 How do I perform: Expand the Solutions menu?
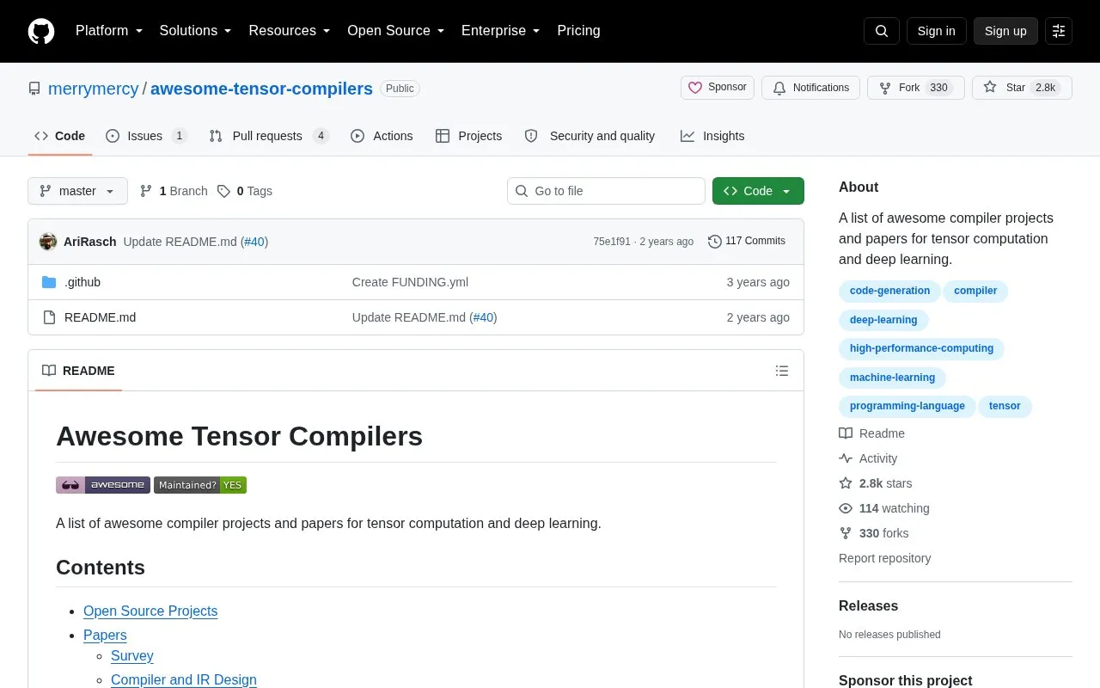pos(196,31)
